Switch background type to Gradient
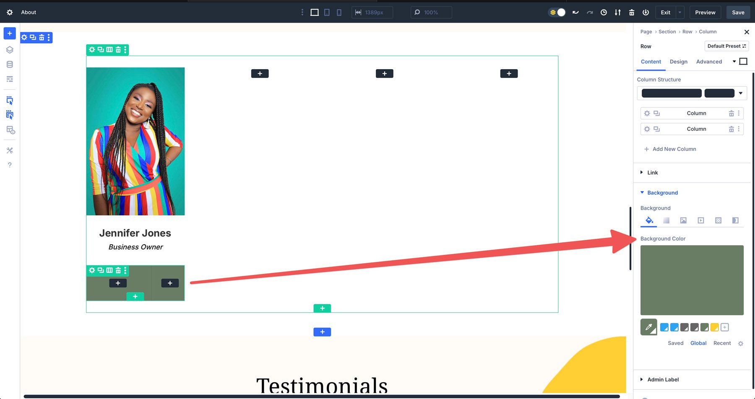 666,220
